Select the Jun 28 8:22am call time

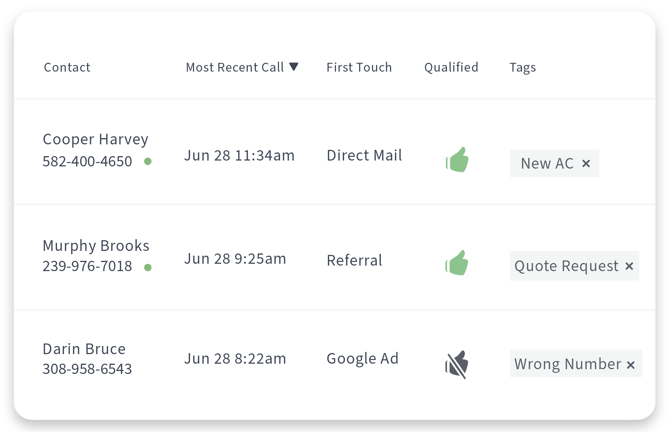(x=235, y=359)
